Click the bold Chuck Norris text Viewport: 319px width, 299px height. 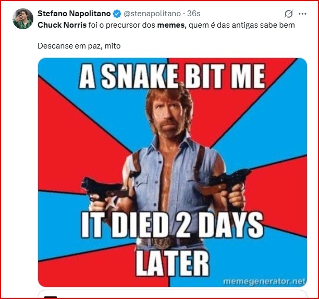tap(62, 25)
